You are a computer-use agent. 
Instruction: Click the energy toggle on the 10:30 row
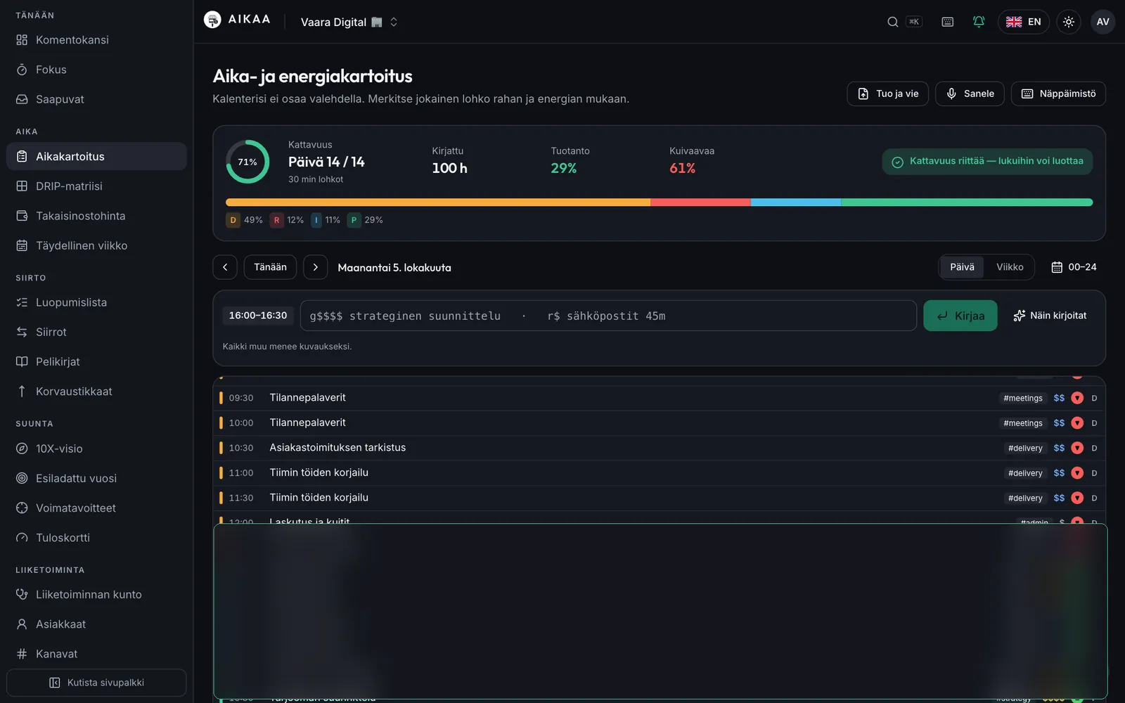point(1077,448)
